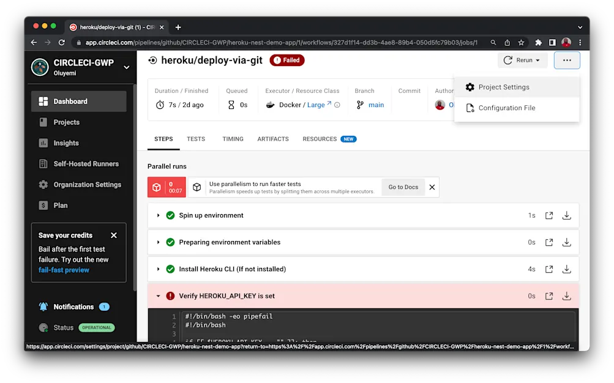Click the CIRCLECI-GWP organization avatar
The image size is (614, 383).
pyautogui.click(x=40, y=67)
